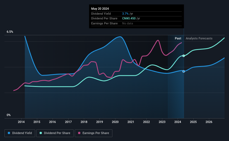Click the tooltip's Earnings Per Share row label

pos(104,23)
